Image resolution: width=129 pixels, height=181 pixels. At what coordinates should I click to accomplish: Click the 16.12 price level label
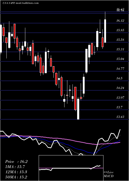coord(120,21)
